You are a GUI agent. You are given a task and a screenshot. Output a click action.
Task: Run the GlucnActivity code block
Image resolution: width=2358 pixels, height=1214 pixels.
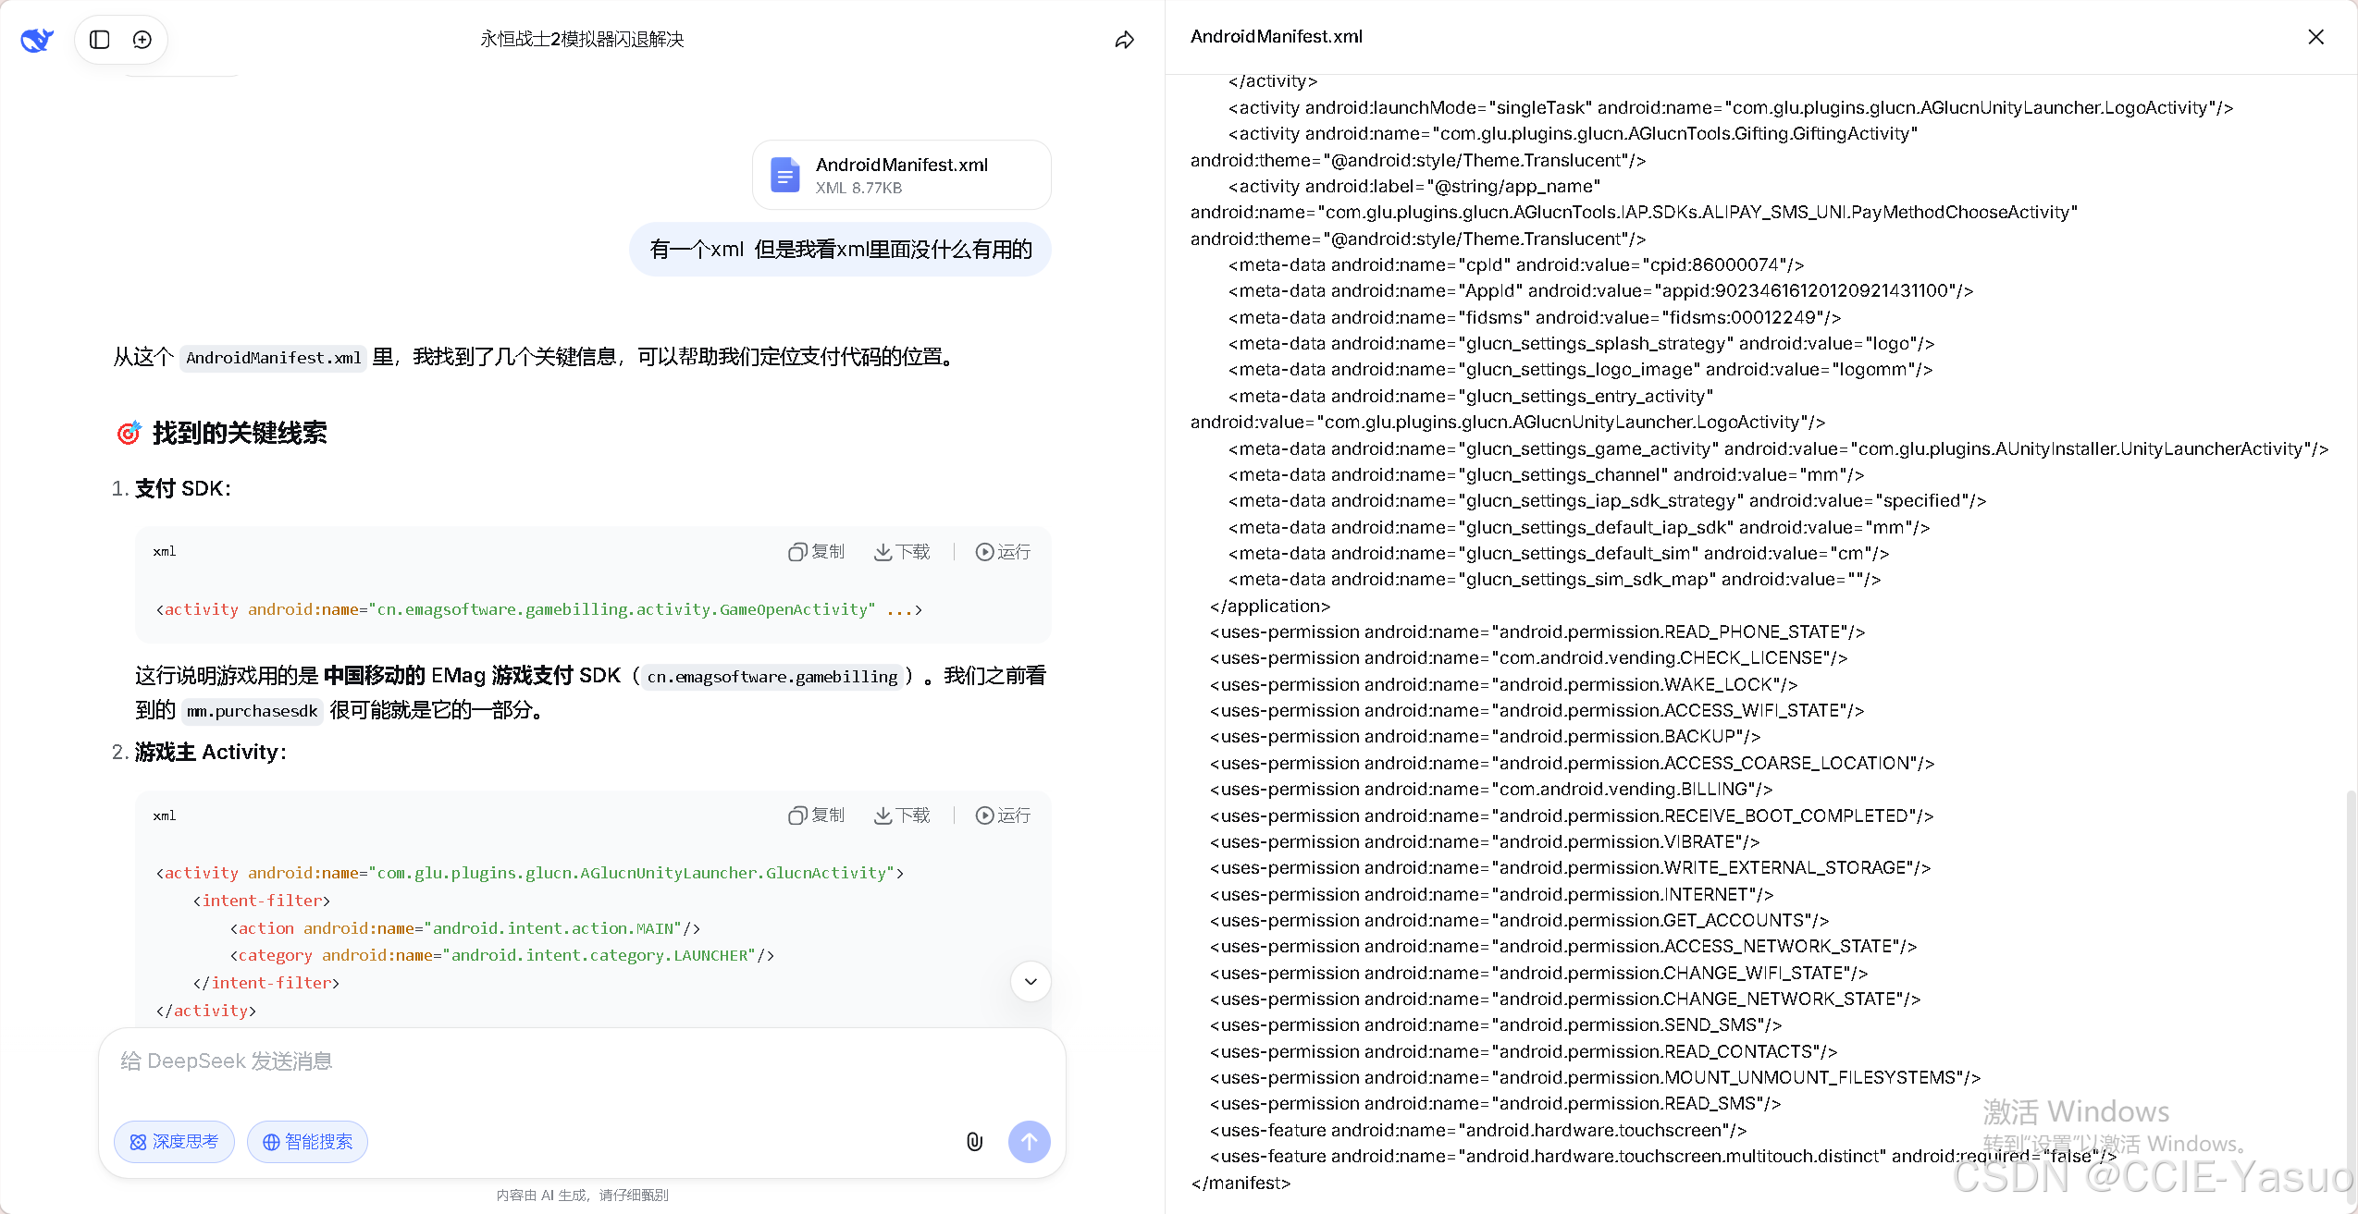[x=1003, y=815]
